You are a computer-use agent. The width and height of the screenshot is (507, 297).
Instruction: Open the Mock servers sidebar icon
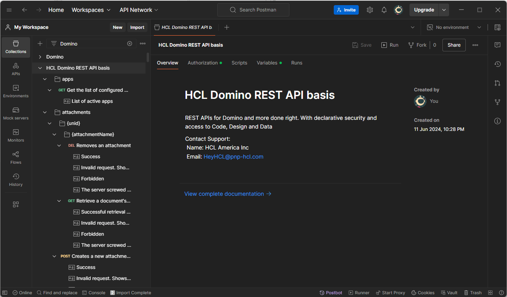tap(16, 114)
